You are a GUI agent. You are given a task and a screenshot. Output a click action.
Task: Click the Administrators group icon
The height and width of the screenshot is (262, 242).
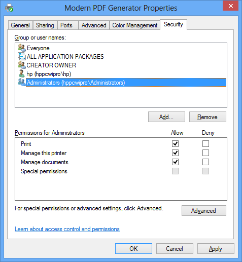click(22, 82)
